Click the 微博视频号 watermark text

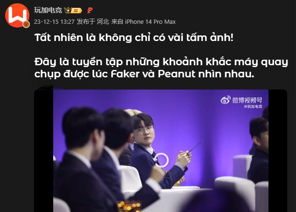[x=247, y=100]
